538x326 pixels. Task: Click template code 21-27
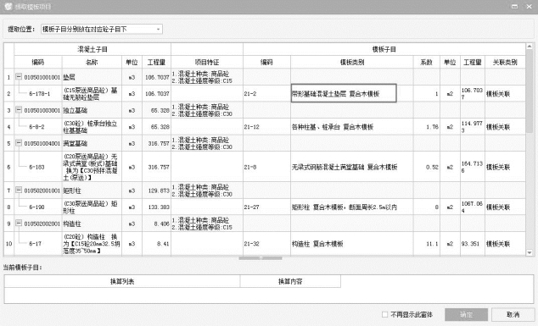tap(251, 207)
